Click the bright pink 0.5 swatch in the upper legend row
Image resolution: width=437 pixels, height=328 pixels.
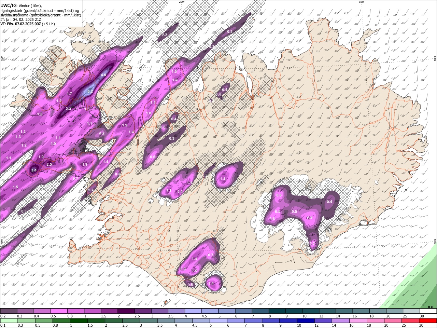pos(59,311)
